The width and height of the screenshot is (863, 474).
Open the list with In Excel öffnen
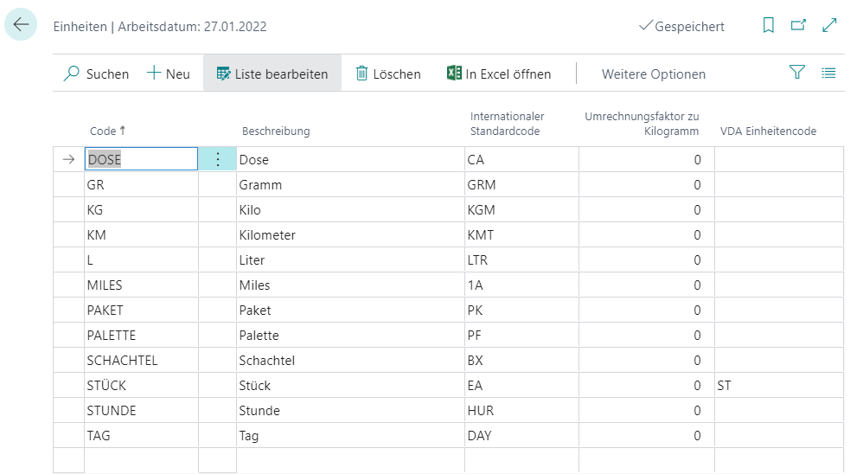coord(499,74)
